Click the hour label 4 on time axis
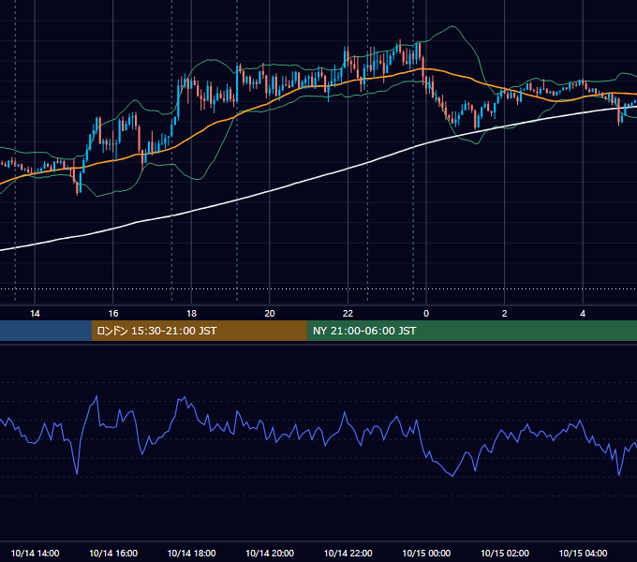The width and height of the screenshot is (637, 562). [x=583, y=314]
